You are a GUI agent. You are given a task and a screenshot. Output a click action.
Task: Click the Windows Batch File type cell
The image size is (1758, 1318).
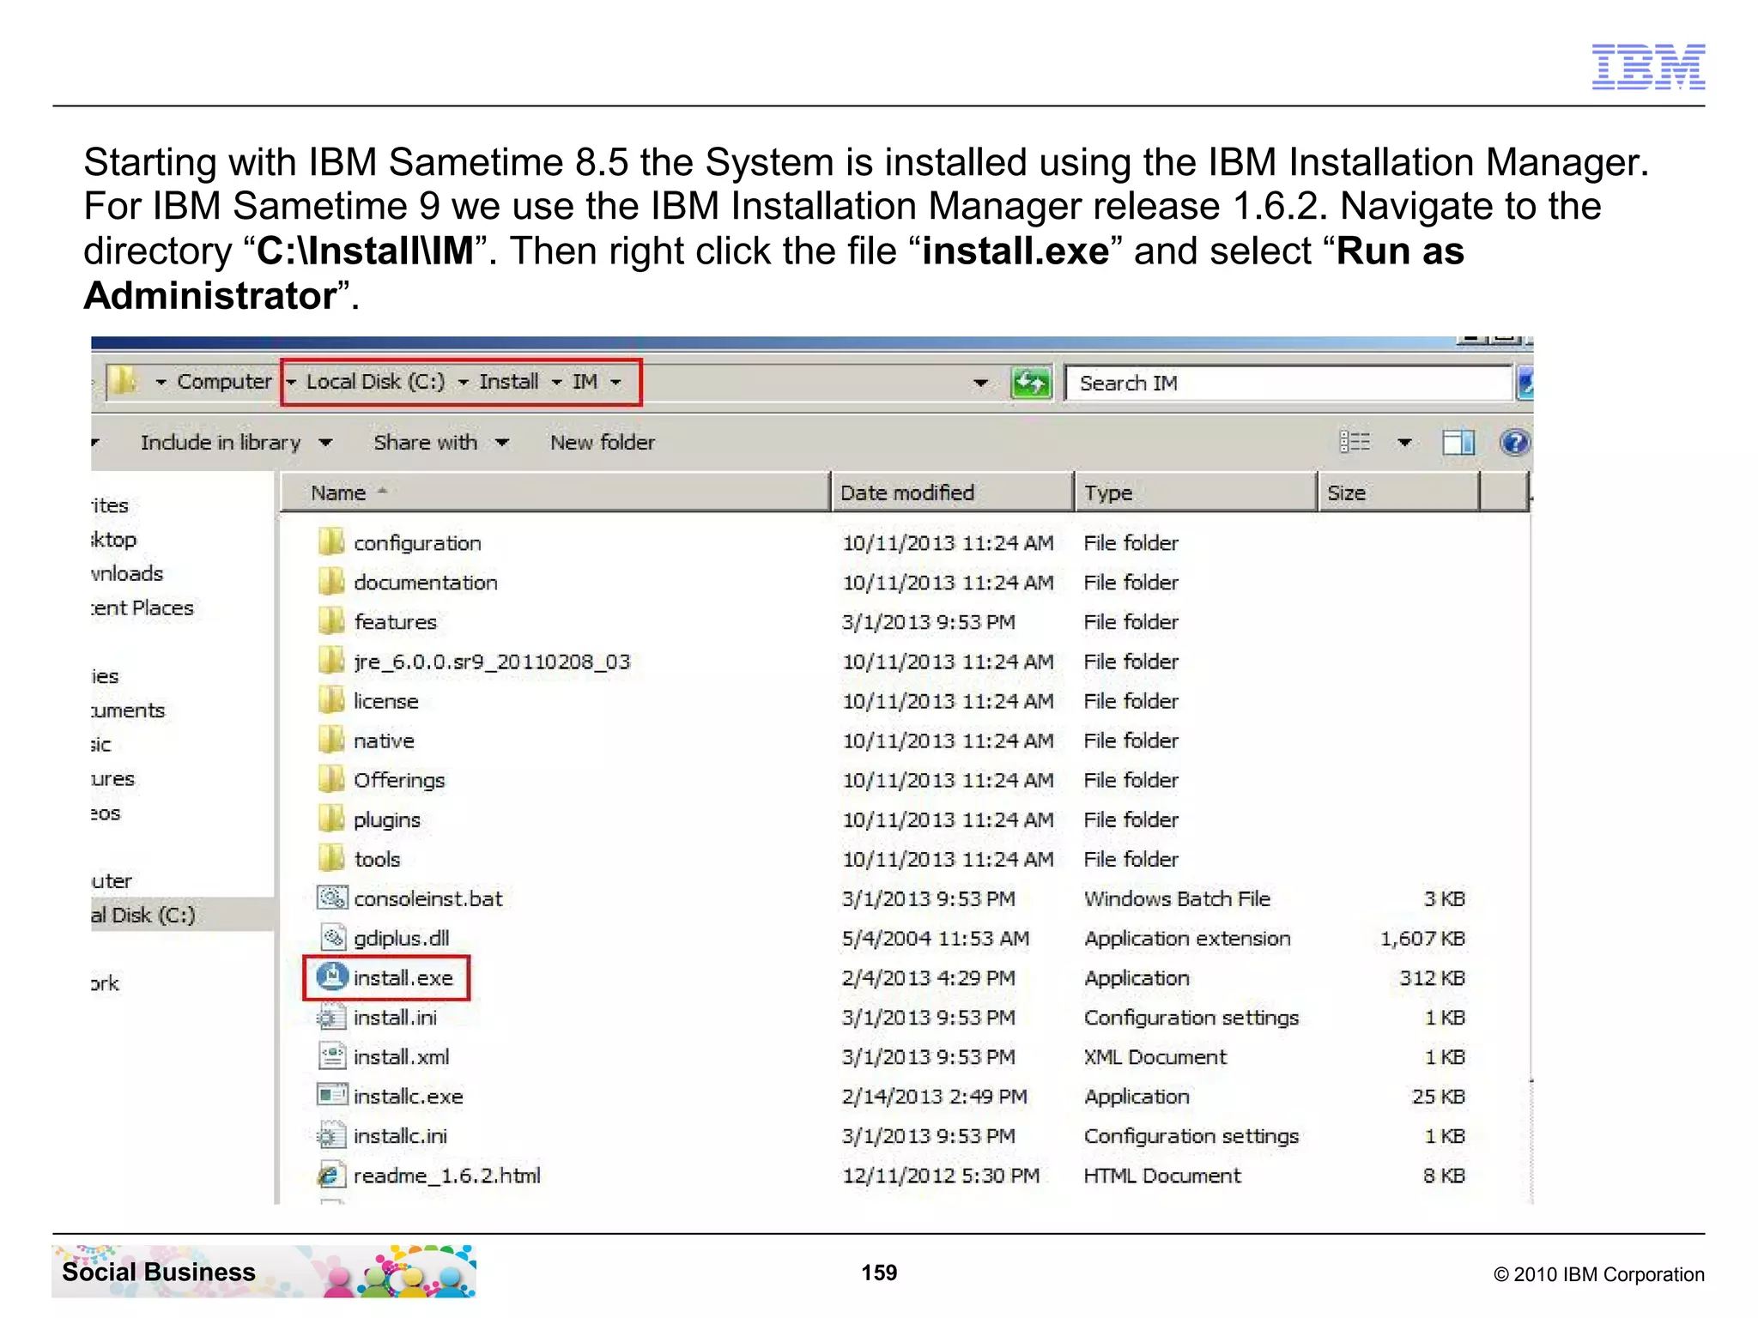[1177, 898]
